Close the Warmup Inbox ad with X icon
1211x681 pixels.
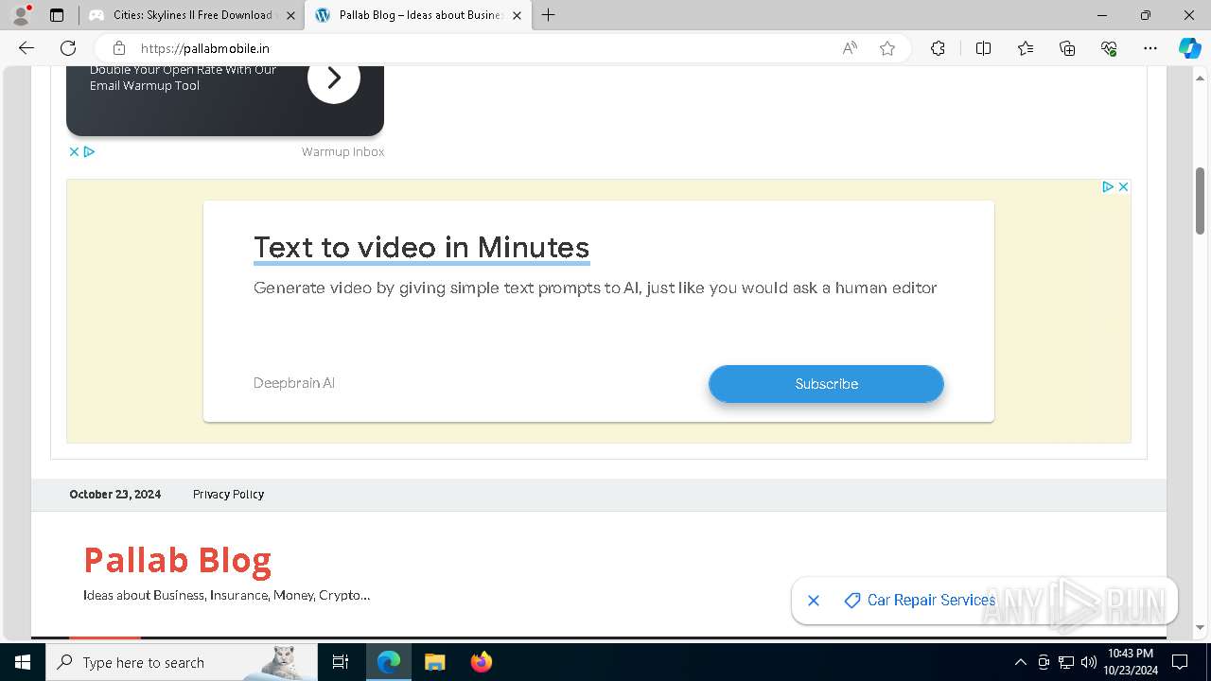(74, 151)
